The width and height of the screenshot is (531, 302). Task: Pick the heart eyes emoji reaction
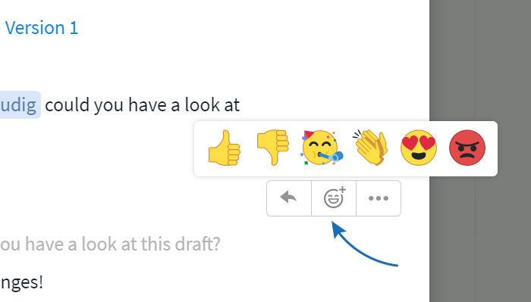(x=419, y=148)
